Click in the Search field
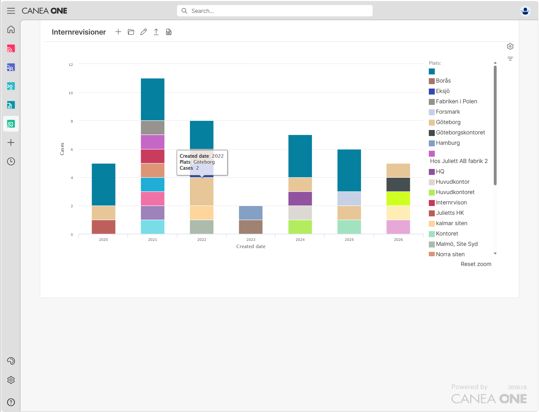 [x=275, y=11]
